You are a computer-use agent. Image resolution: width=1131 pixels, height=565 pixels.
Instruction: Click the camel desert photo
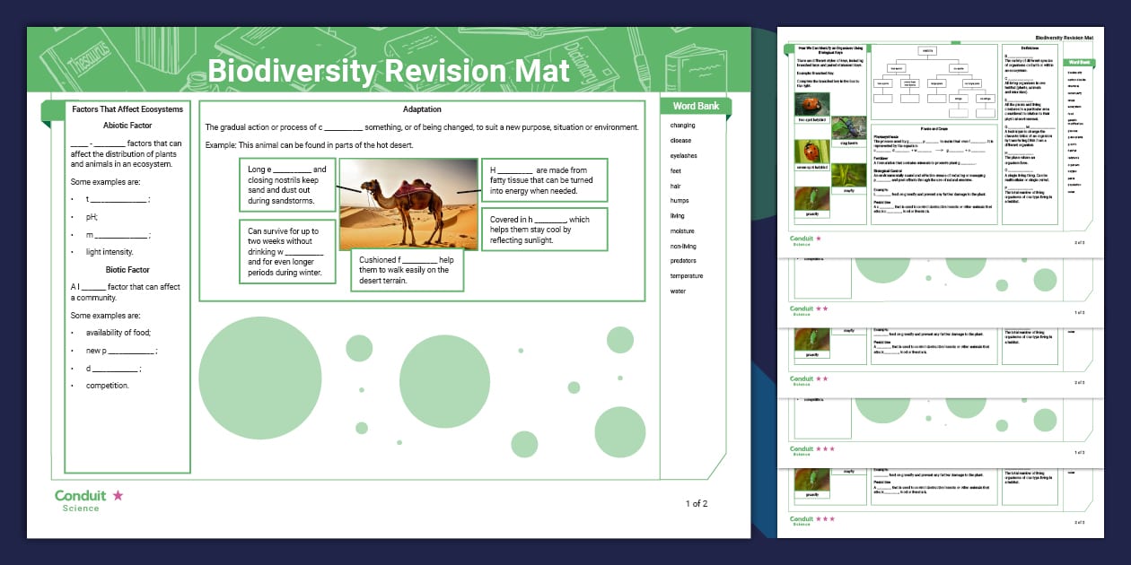(x=409, y=204)
